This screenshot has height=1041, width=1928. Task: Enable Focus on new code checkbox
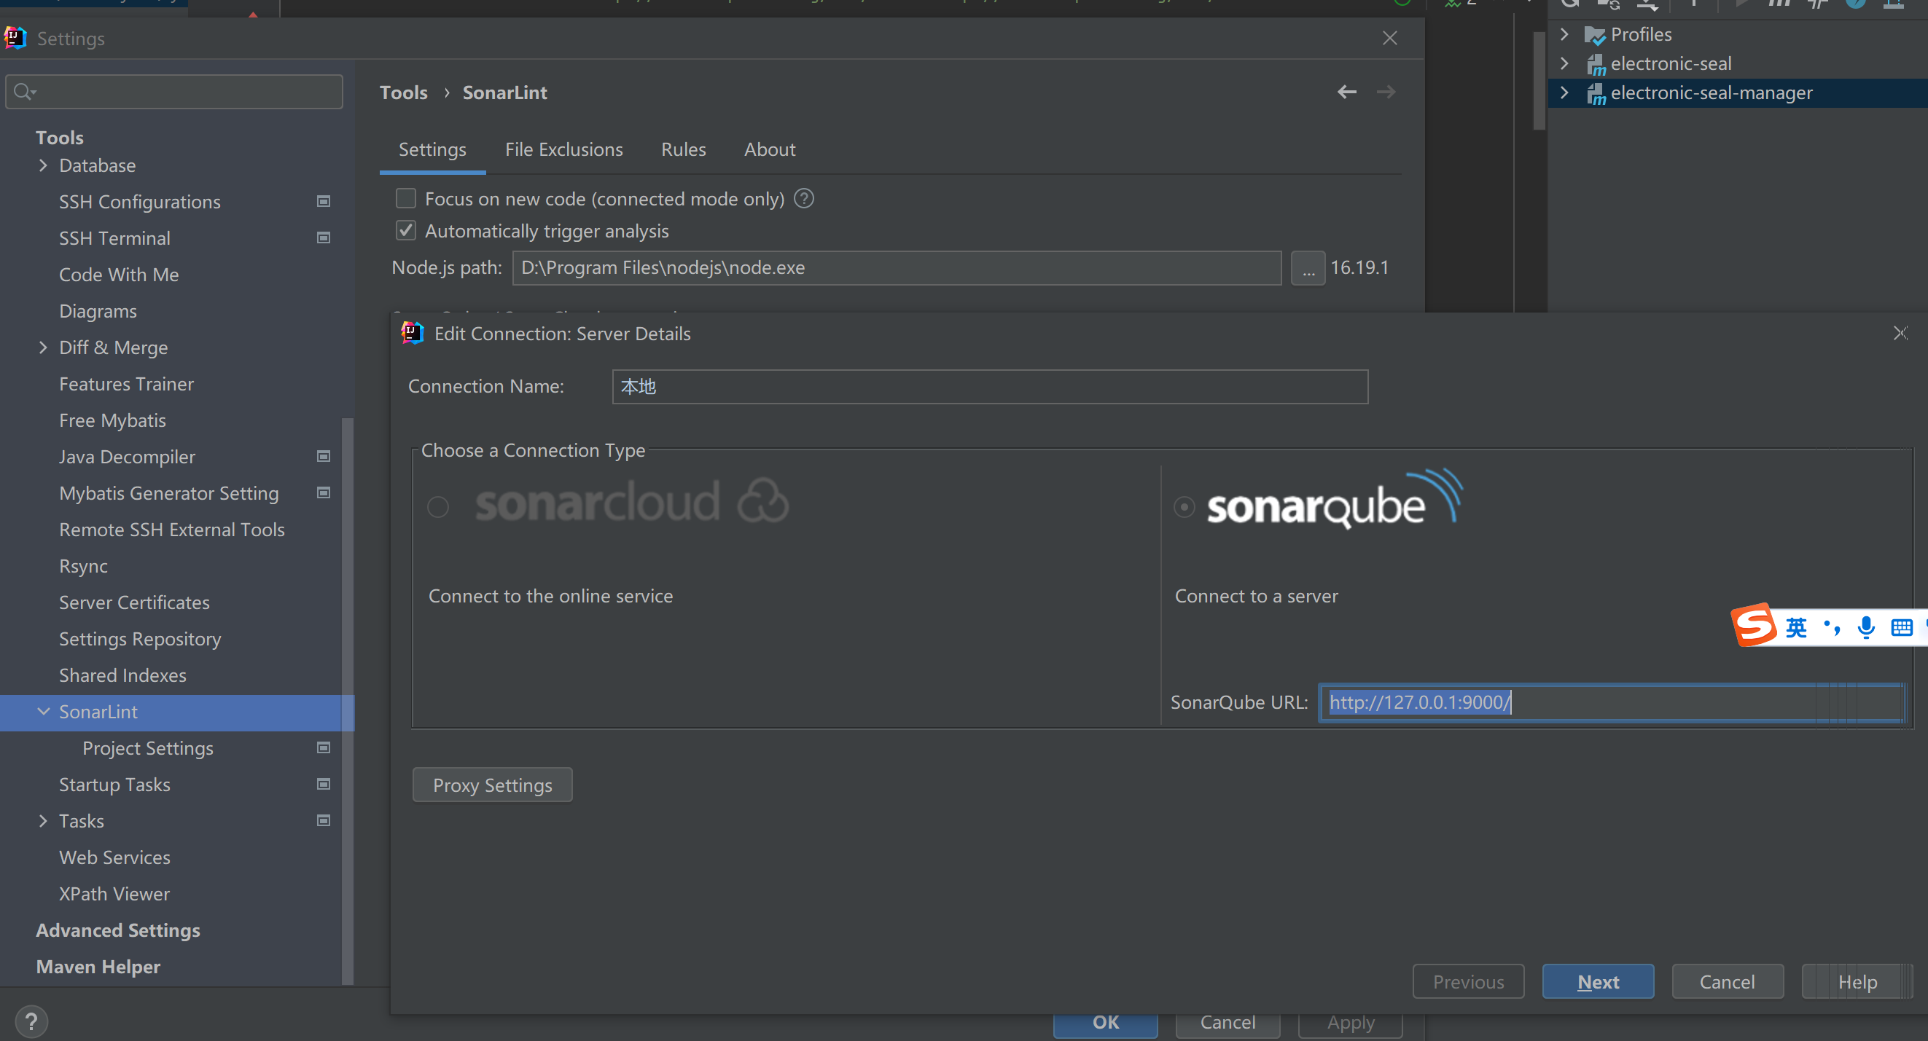pyautogui.click(x=406, y=198)
